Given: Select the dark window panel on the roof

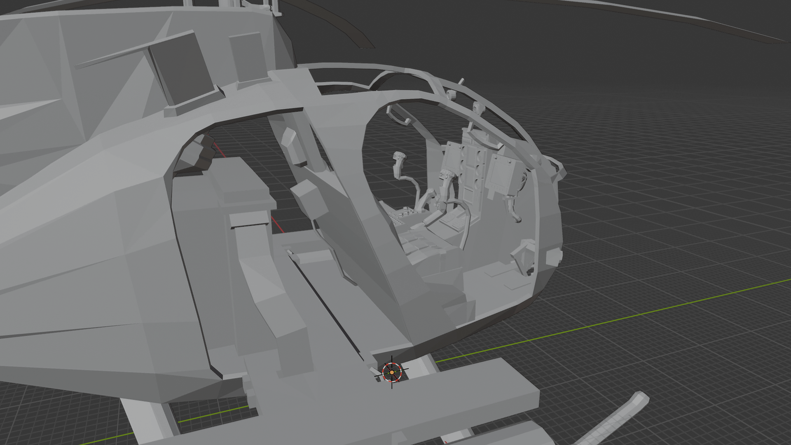Looking at the screenshot, I should tap(181, 69).
